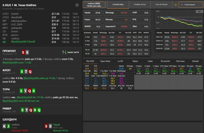Click the K card in voditza's showdown hand
The image size is (204, 133).
[4, 126]
